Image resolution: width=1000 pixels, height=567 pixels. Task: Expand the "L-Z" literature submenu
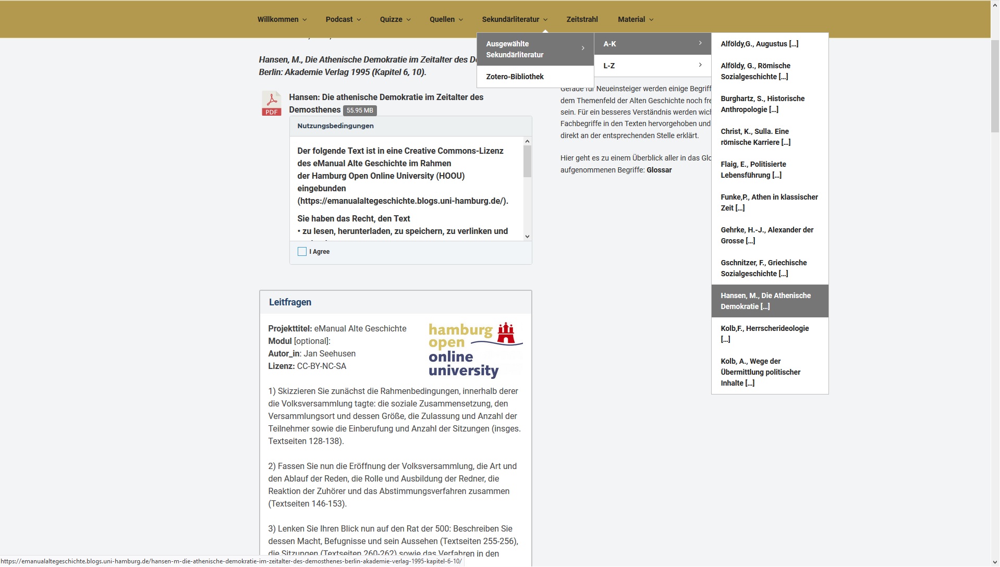tap(700, 65)
